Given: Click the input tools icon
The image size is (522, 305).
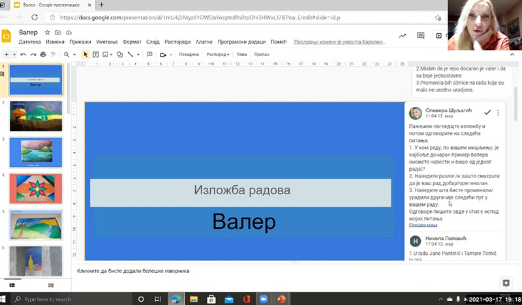Looking at the screenshot, I should point(163,55).
